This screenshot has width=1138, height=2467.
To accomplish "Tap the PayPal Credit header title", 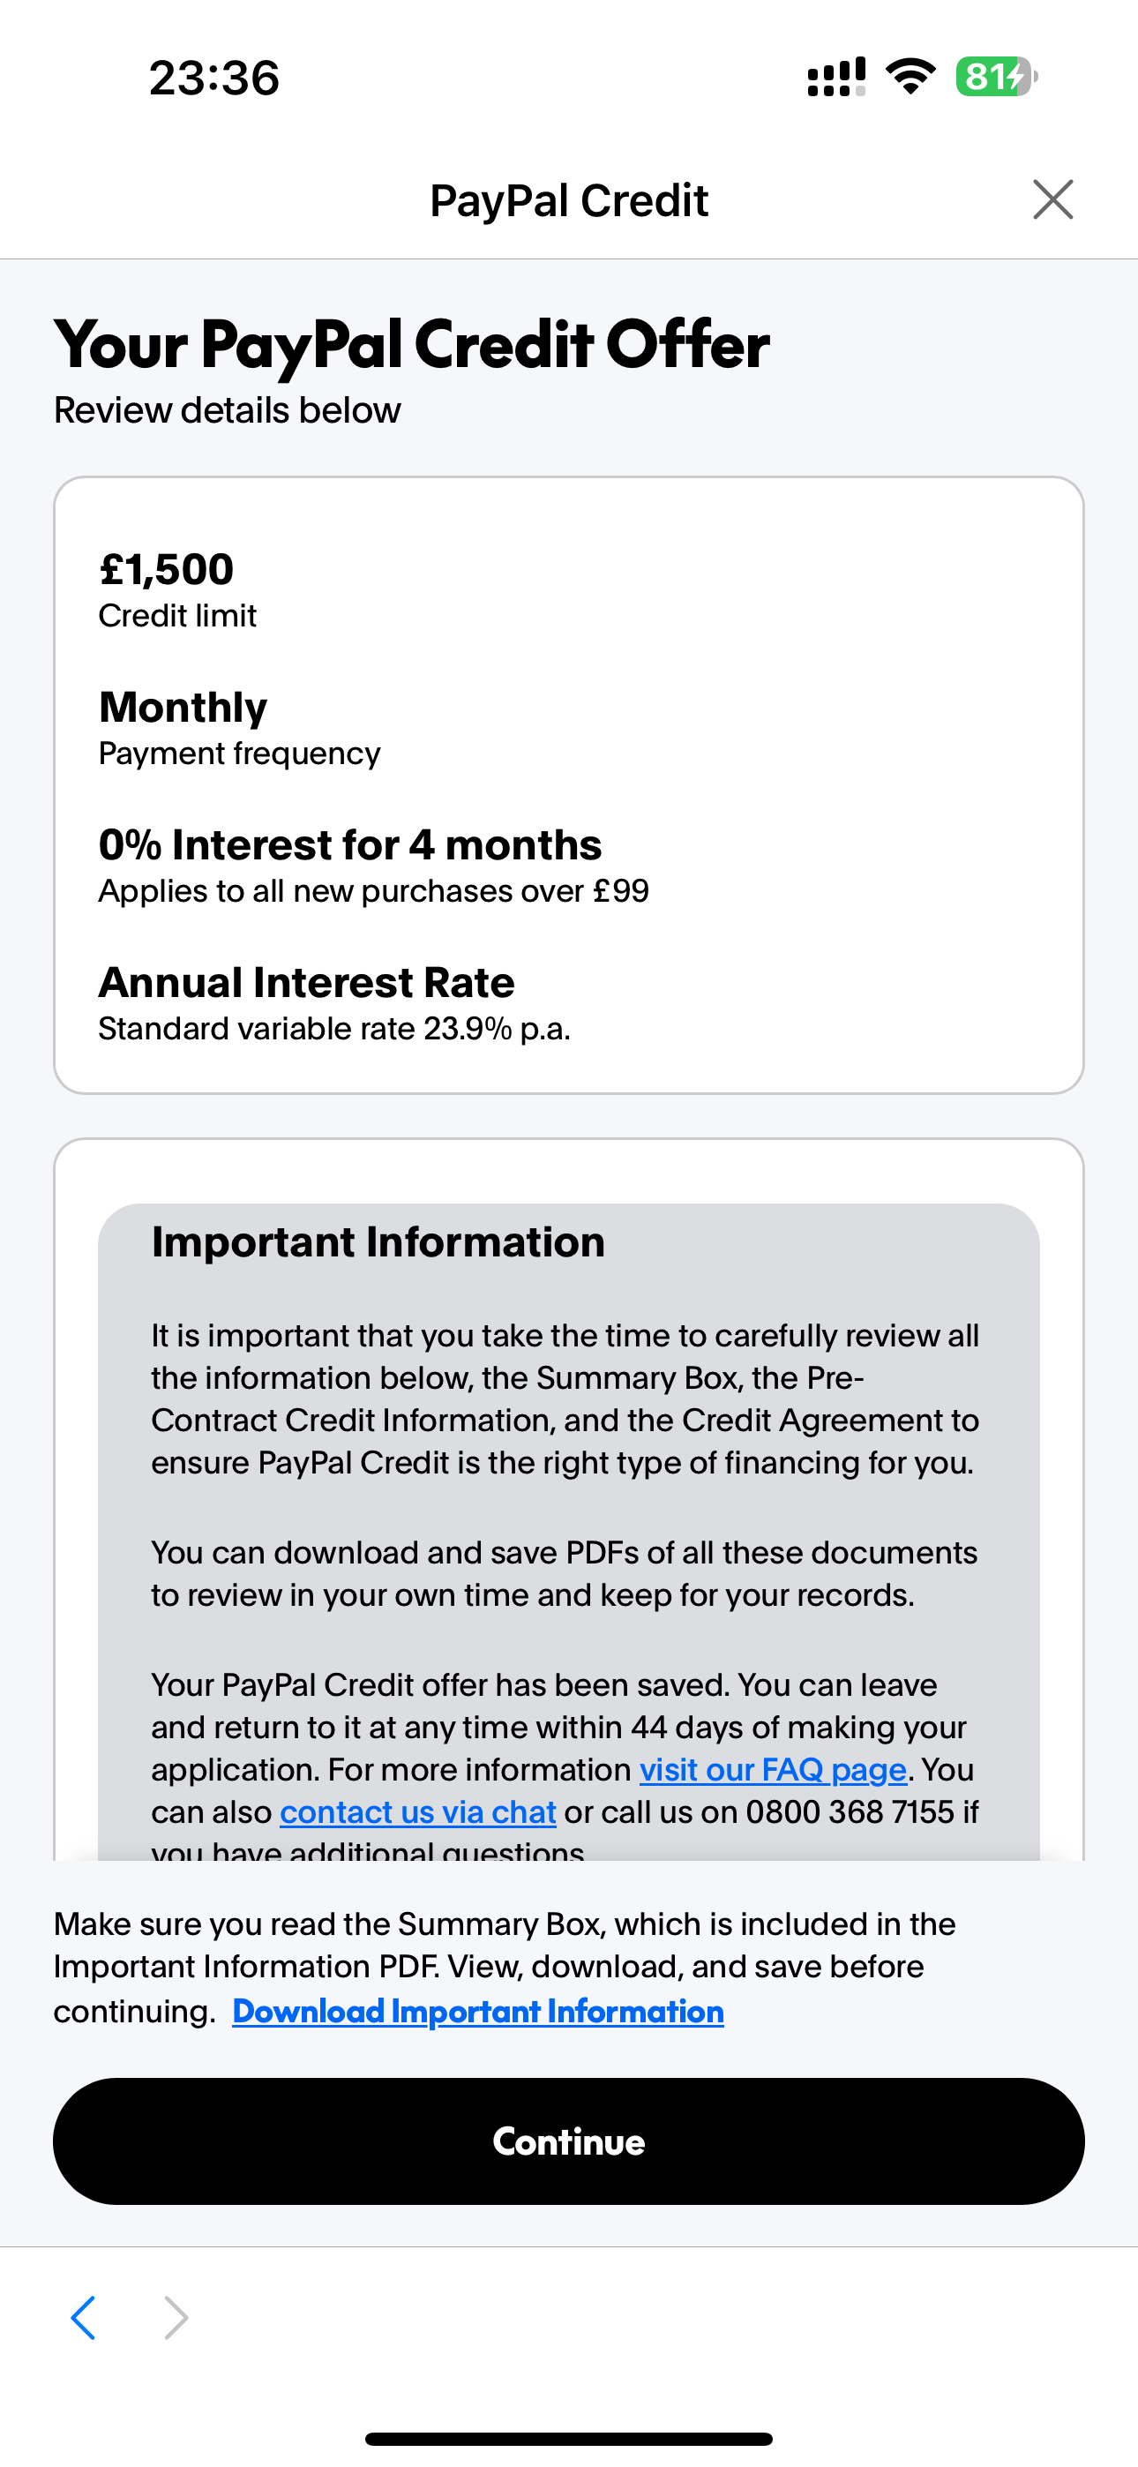I will click(569, 200).
